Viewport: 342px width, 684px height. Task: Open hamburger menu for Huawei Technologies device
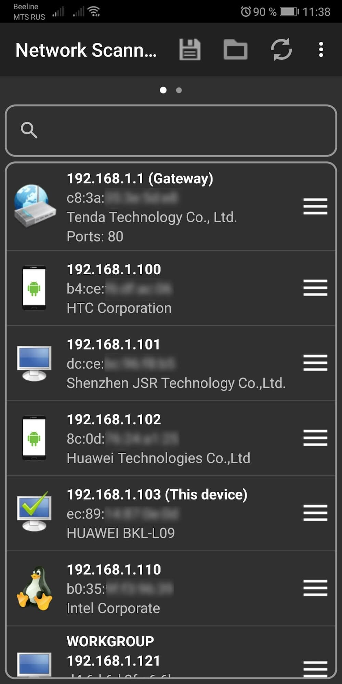315,438
